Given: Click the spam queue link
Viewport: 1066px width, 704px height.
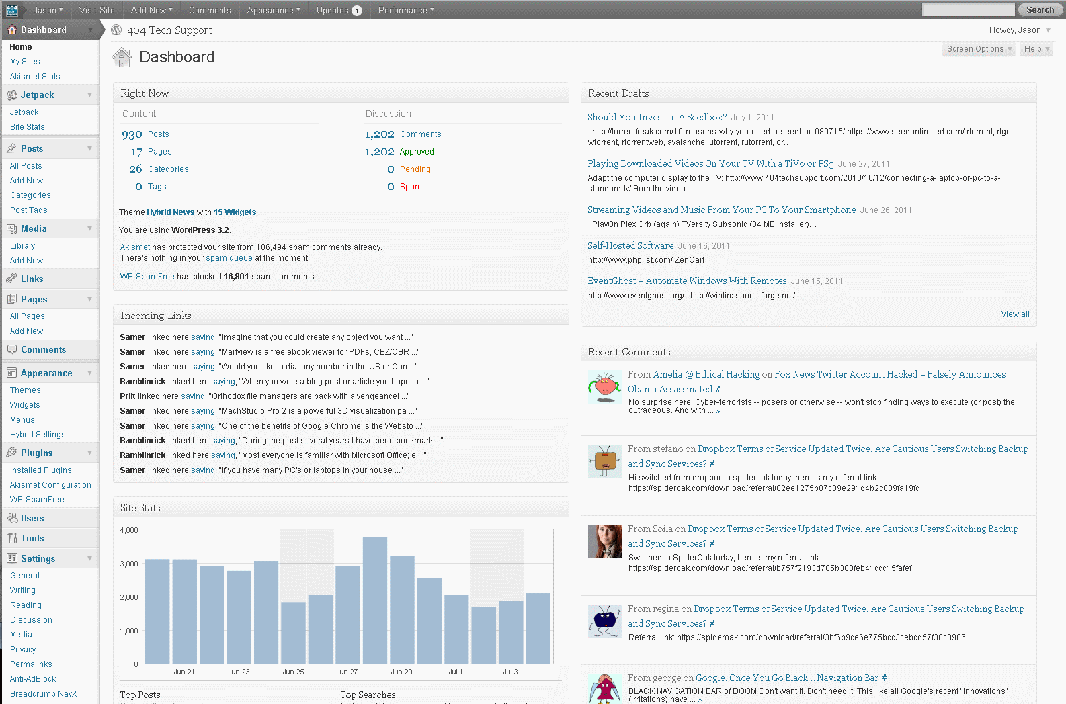Looking at the screenshot, I should pos(229,258).
